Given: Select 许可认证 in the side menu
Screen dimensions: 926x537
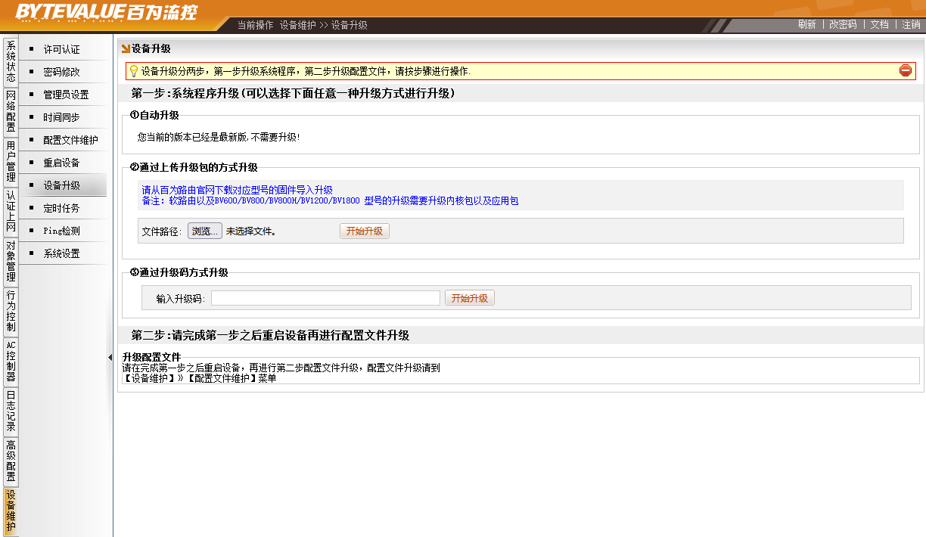Looking at the screenshot, I should click(61, 50).
